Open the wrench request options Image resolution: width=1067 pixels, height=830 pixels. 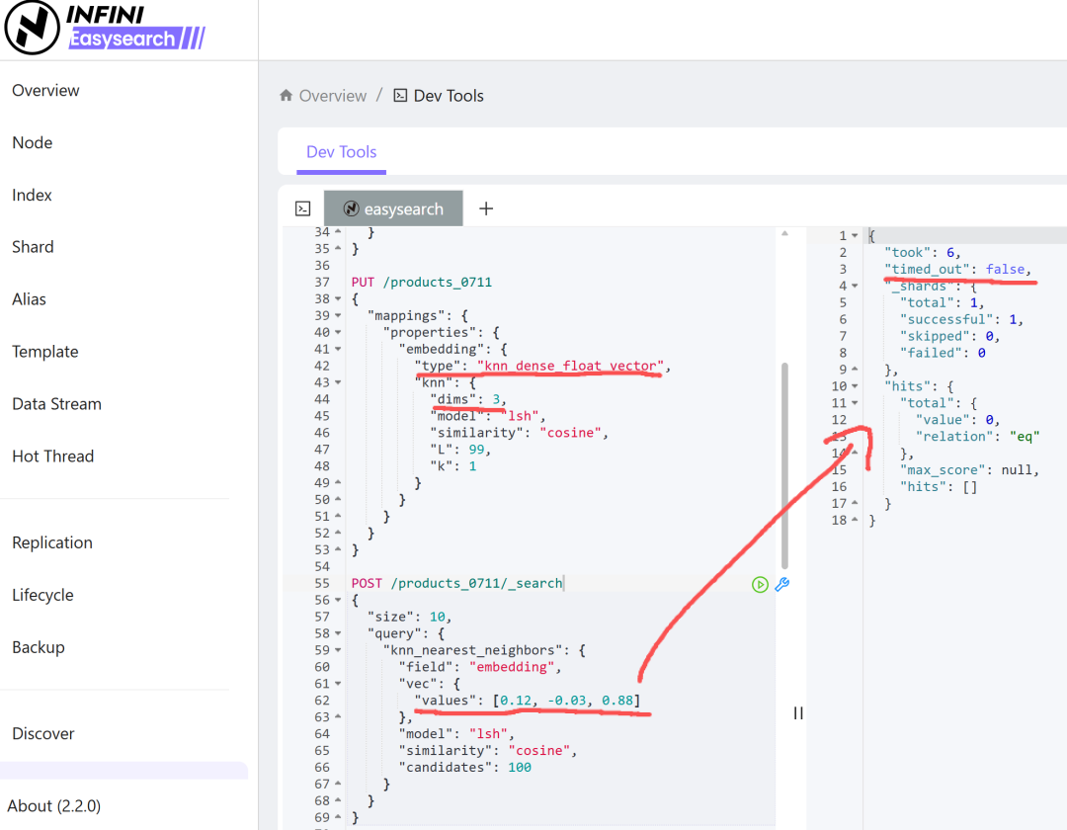pos(781,584)
